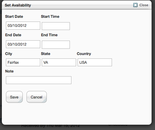This screenshot has height=130, width=155.
Task: Click the State label text
Action: tap(46, 54)
